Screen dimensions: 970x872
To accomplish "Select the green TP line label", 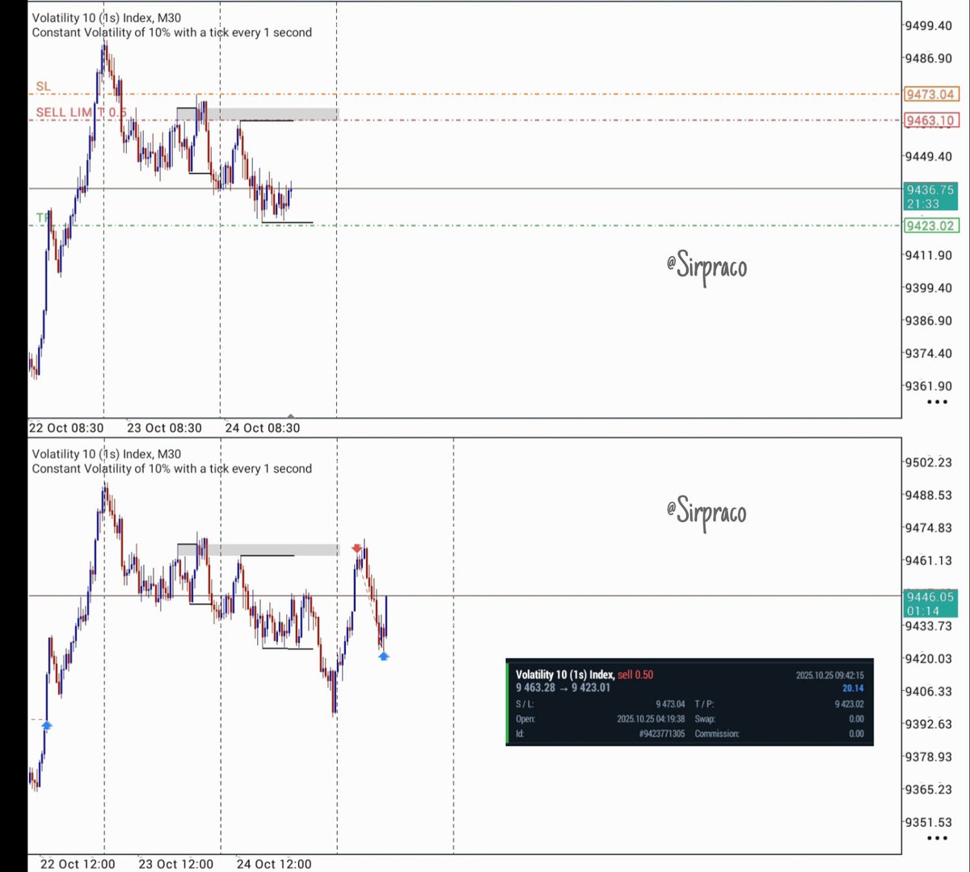I will coord(42,217).
